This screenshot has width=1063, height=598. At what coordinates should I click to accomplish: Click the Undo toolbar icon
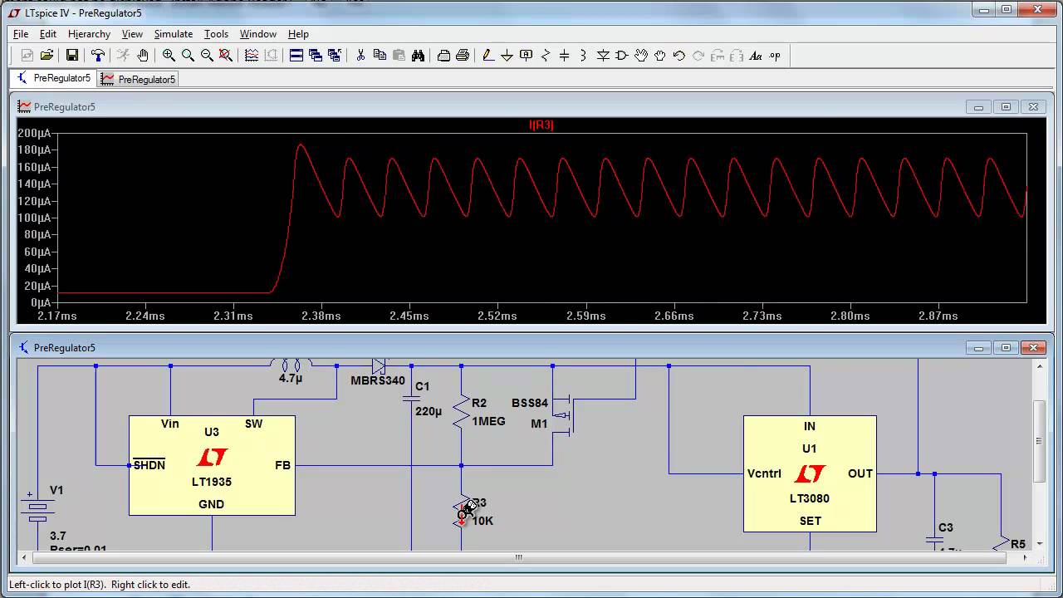(679, 56)
